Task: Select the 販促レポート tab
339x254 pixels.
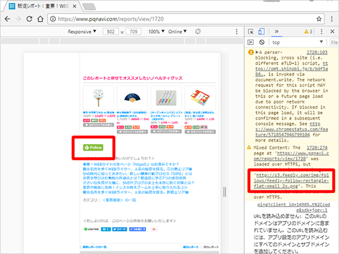Action: [42, 6]
